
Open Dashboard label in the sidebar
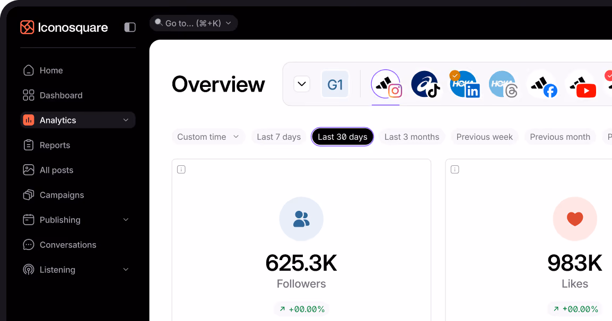(x=61, y=95)
